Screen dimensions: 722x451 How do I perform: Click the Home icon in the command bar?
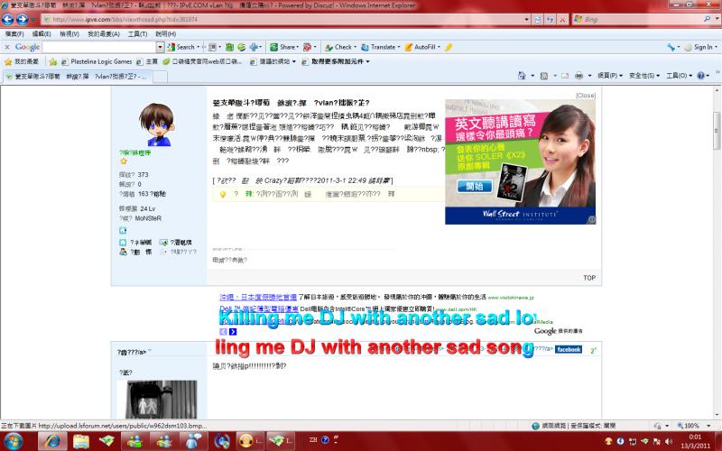click(522, 76)
